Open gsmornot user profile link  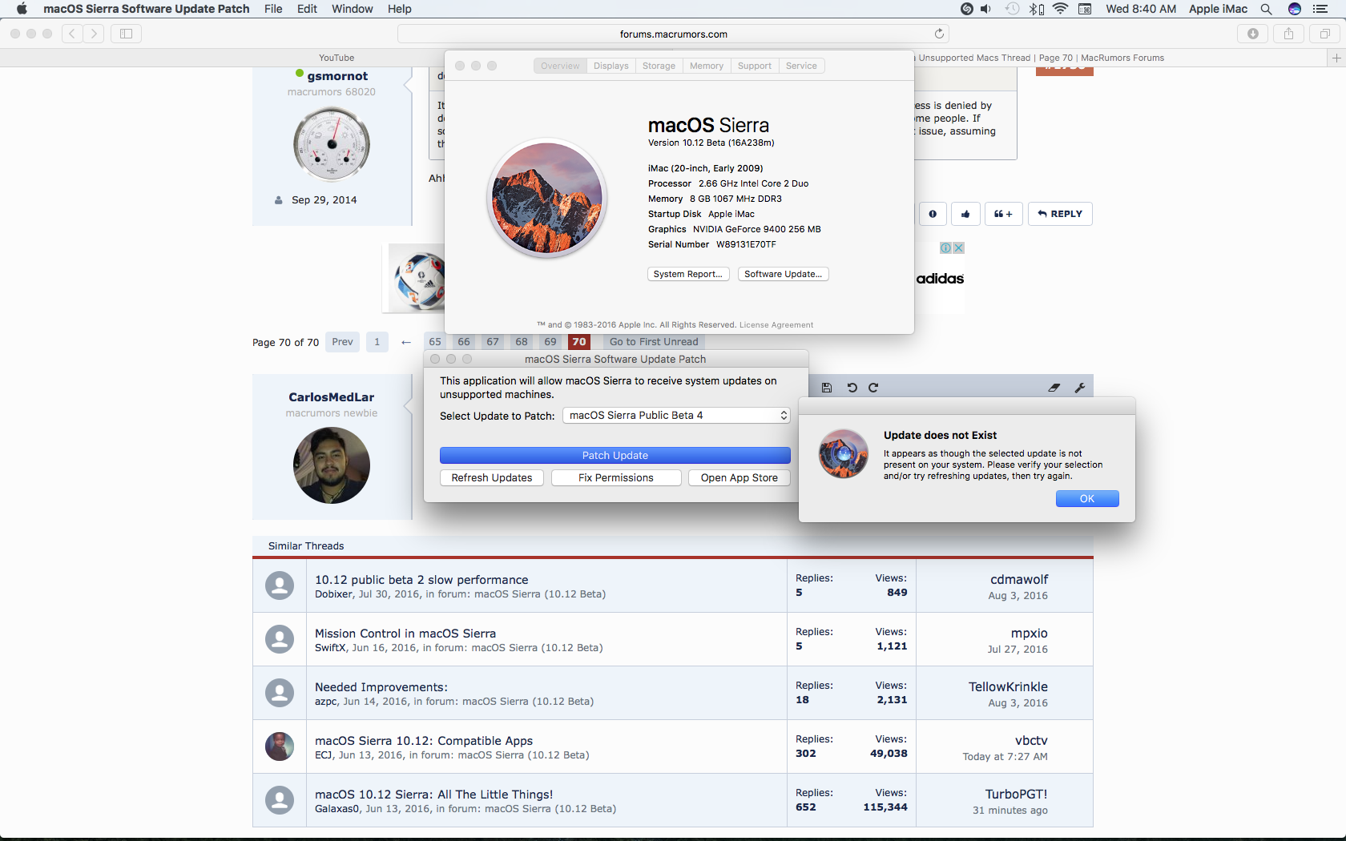(337, 76)
